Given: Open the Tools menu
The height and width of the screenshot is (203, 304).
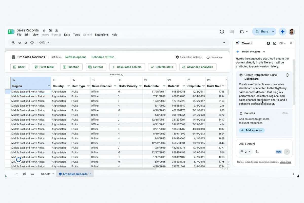Looking at the screenshot, I should pos(77,35).
